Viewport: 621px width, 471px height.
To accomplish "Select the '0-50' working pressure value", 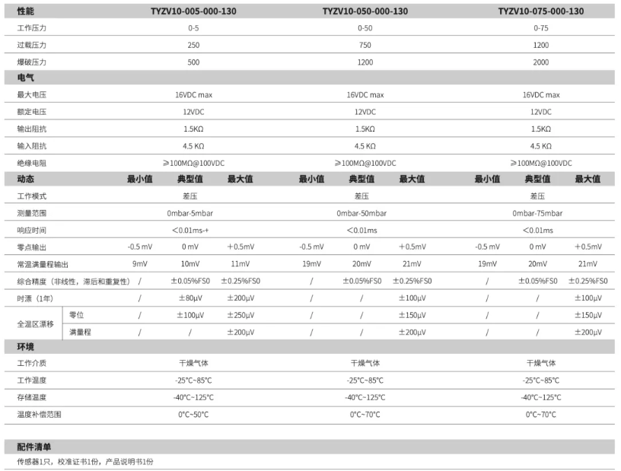I will pyautogui.click(x=365, y=28).
